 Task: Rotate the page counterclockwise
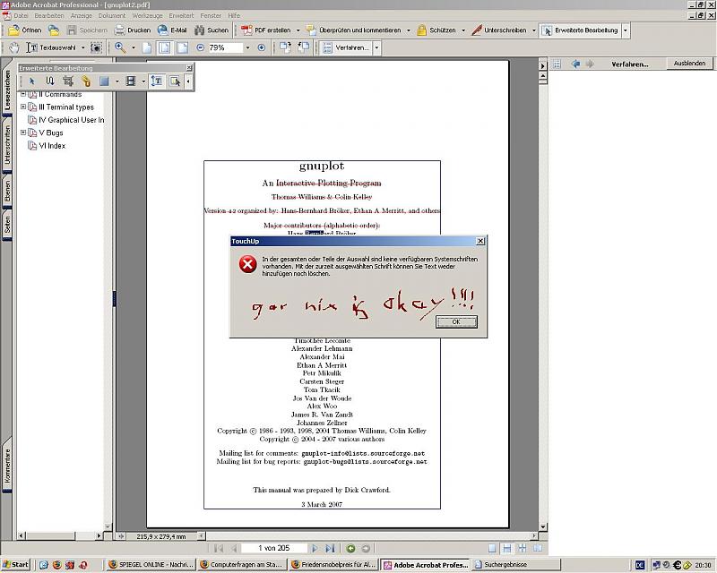303,47
